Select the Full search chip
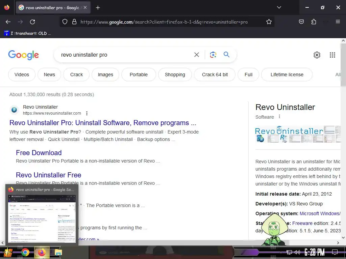The image size is (346, 259). [x=248, y=75]
